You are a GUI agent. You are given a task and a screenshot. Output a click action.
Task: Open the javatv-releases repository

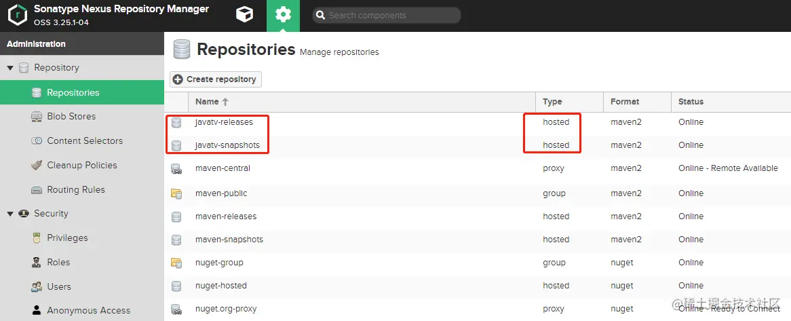click(x=224, y=122)
